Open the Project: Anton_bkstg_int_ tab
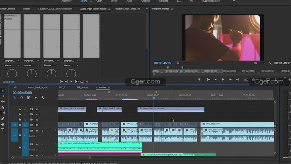This screenshot has height=164, width=291. [x=128, y=9]
